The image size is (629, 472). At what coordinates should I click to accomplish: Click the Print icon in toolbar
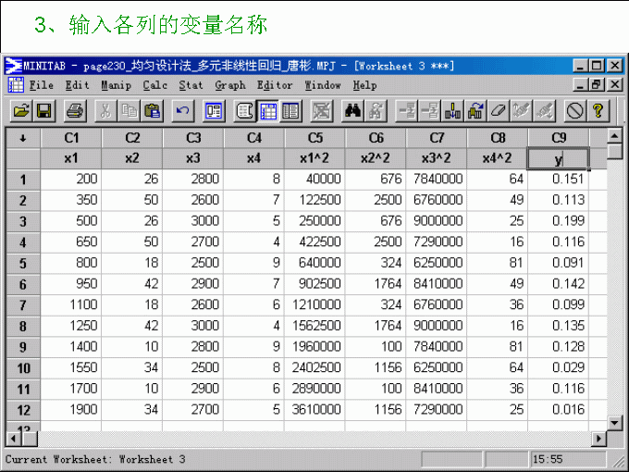pyautogui.click(x=75, y=111)
